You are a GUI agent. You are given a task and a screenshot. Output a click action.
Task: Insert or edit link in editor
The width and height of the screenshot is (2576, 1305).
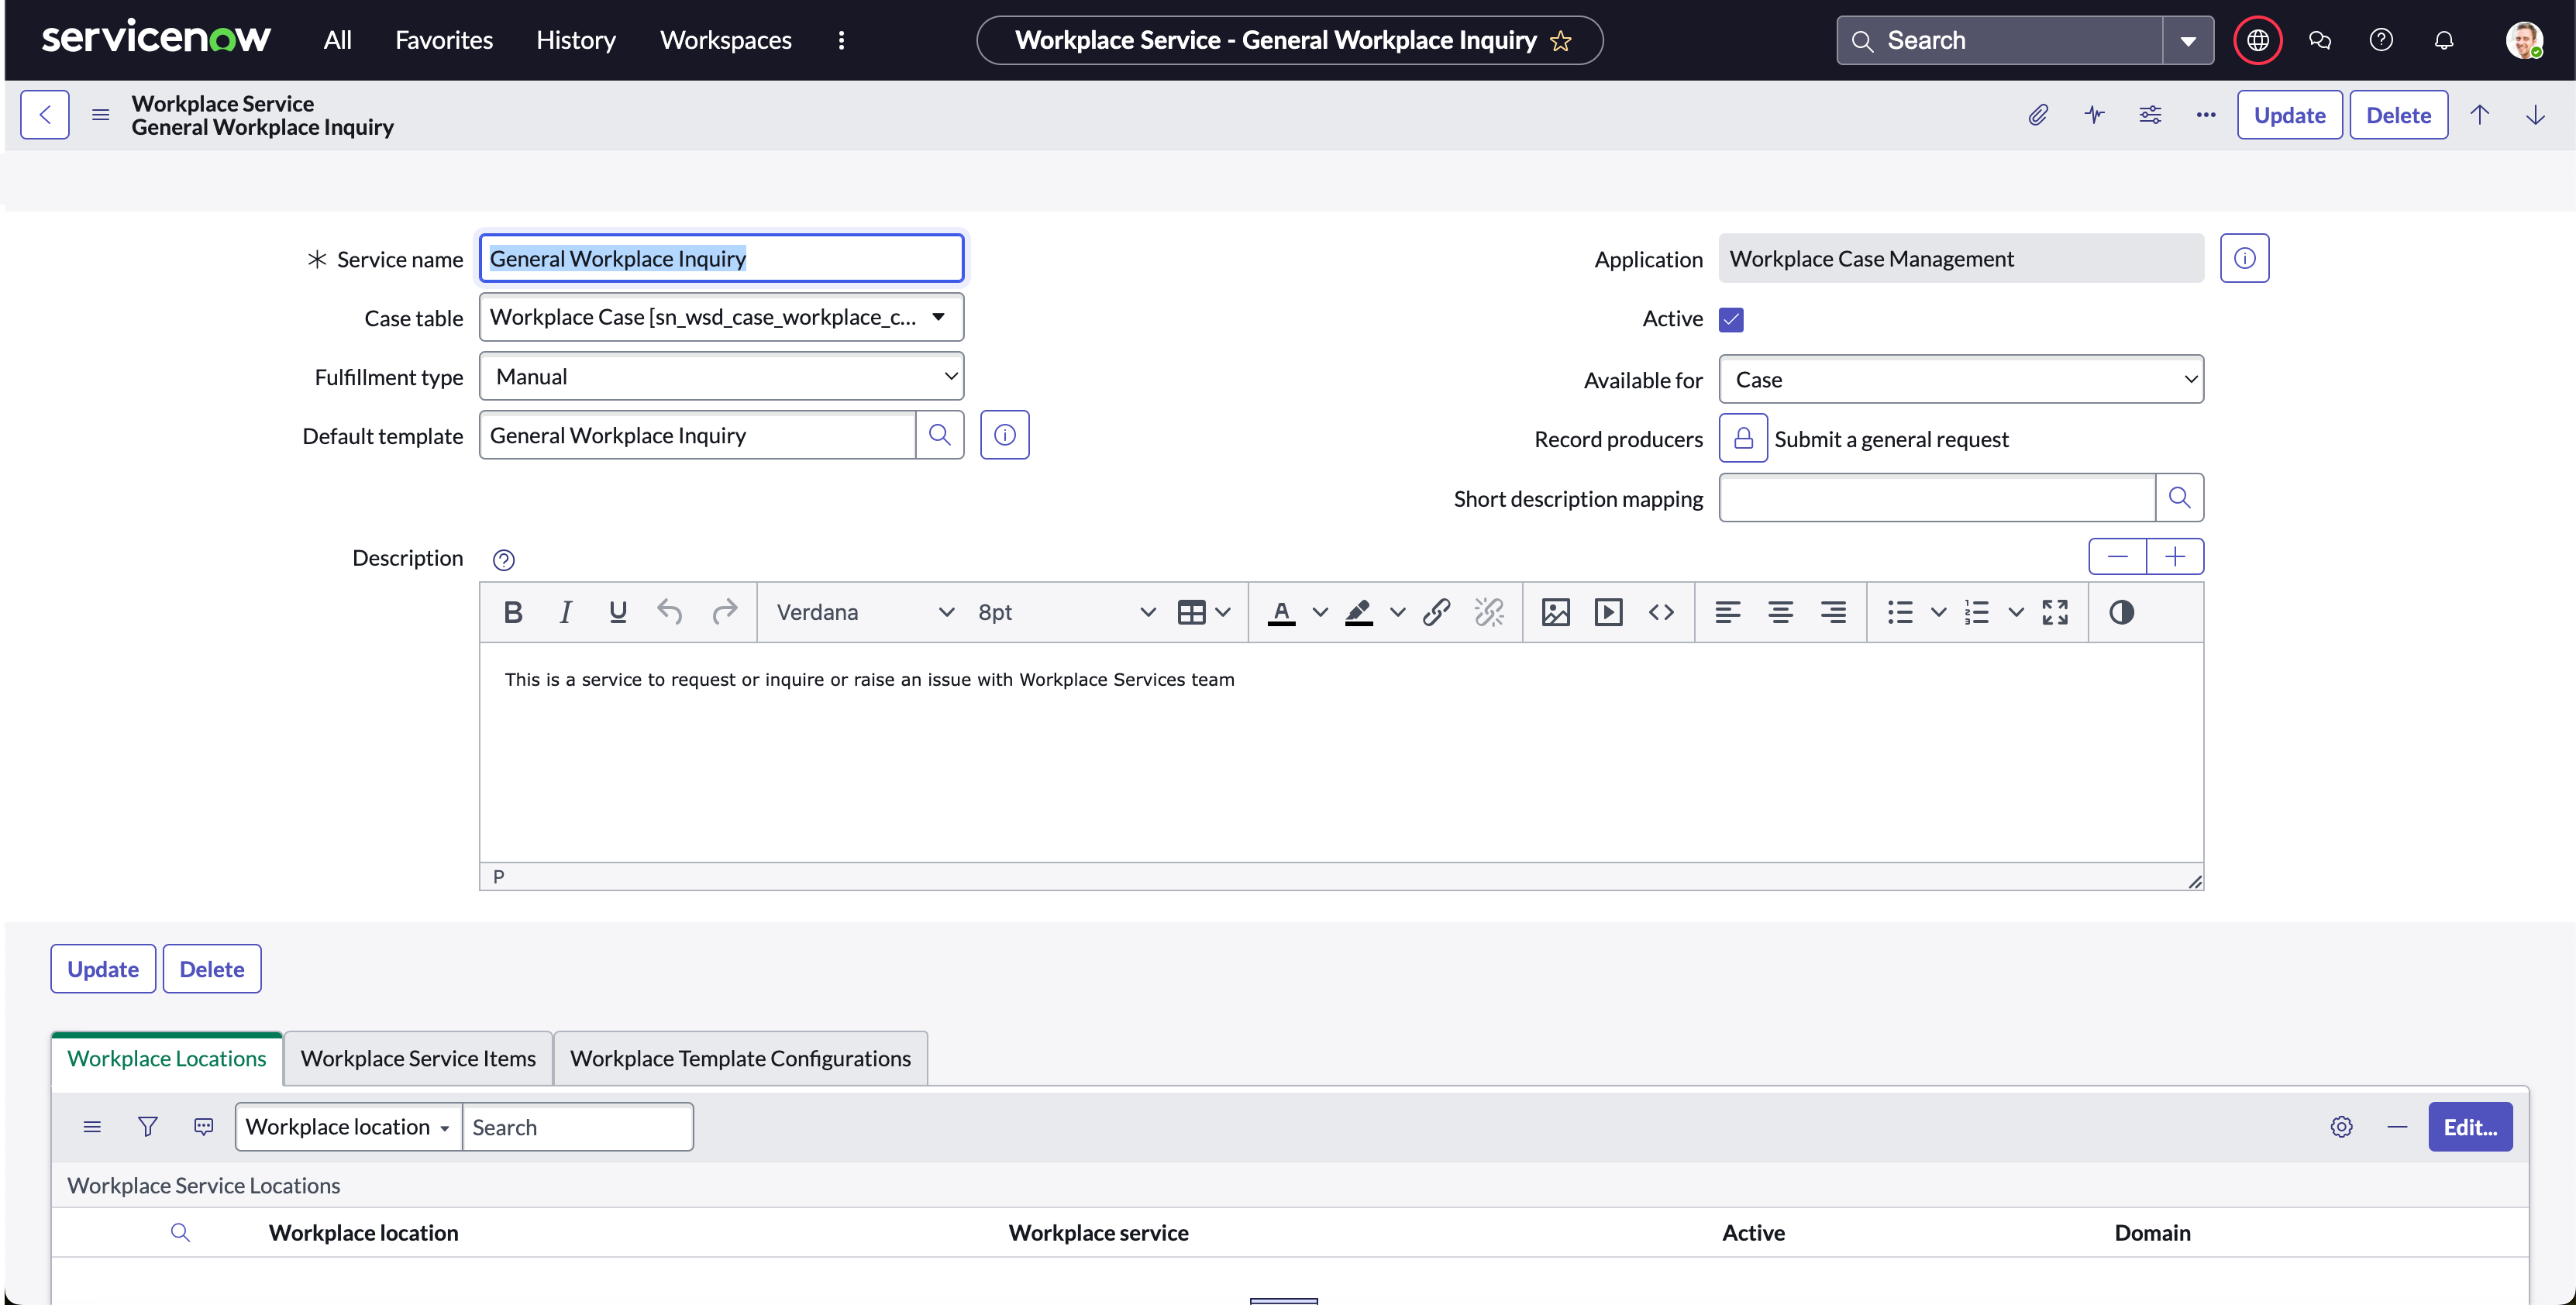tap(1436, 612)
